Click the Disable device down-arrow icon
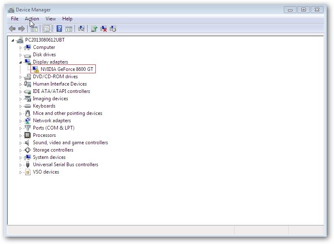The width and height of the screenshot is (334, 244). pos(113,29)
